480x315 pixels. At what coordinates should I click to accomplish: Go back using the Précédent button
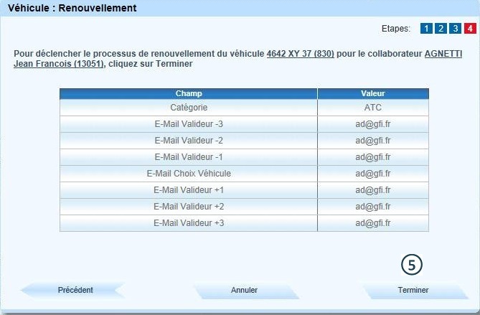pyautogui.click(x=75, y=290)
